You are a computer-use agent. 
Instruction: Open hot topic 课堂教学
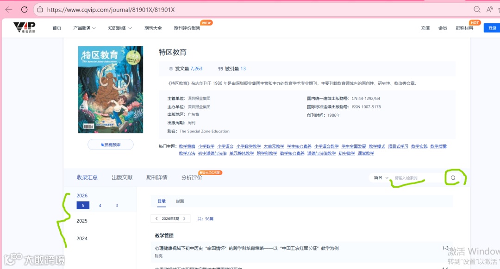[x=366, y=153]
